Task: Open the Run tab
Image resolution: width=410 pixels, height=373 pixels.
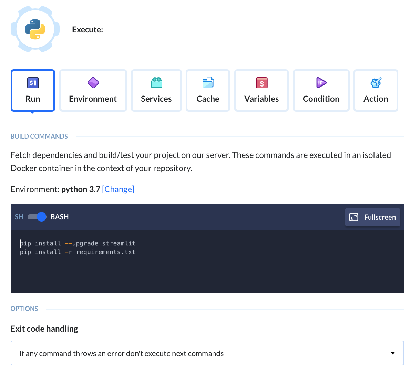Action: click(33, 91)
